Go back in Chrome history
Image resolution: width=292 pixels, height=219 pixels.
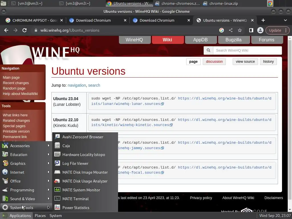click(x=6, y=30)
